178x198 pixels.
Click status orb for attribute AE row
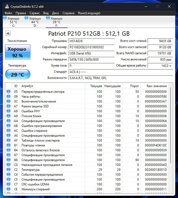(x=8, y=135)
